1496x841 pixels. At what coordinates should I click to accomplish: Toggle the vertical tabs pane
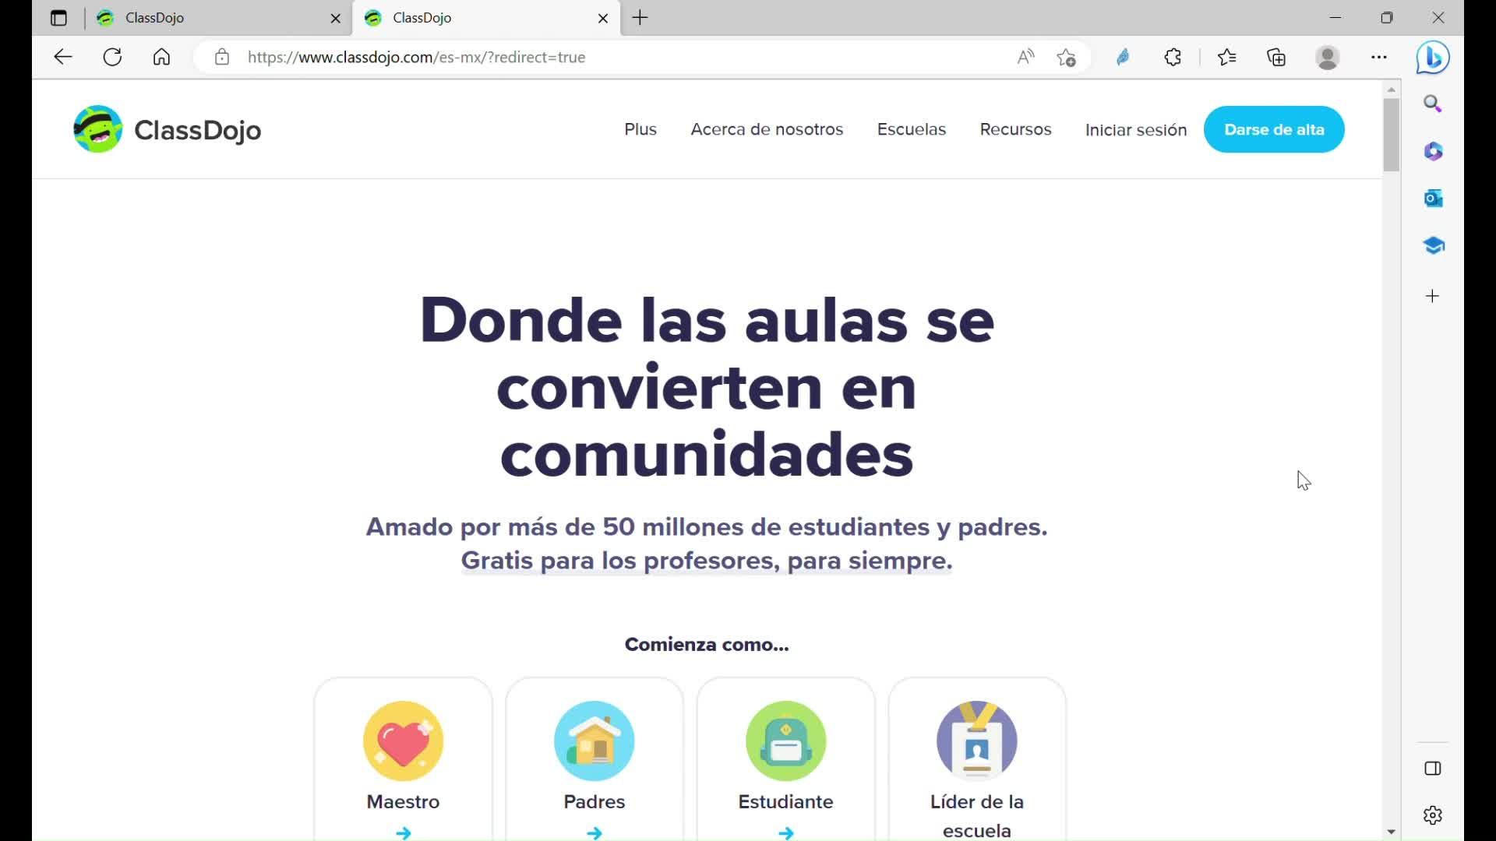click(58, 18)
